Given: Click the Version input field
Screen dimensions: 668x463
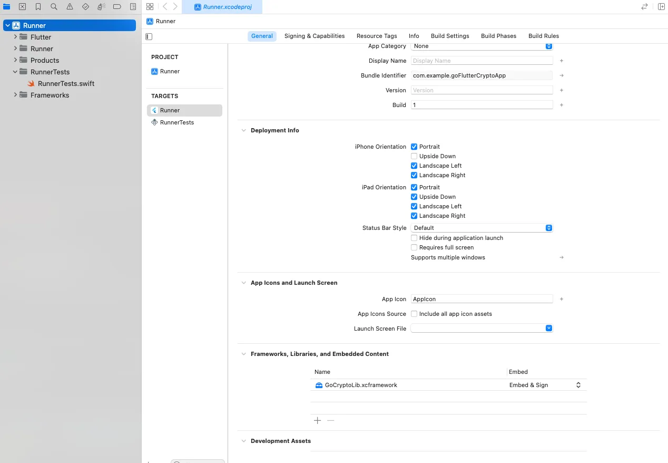Looking at the screenshot, I should tap(482, 90).
